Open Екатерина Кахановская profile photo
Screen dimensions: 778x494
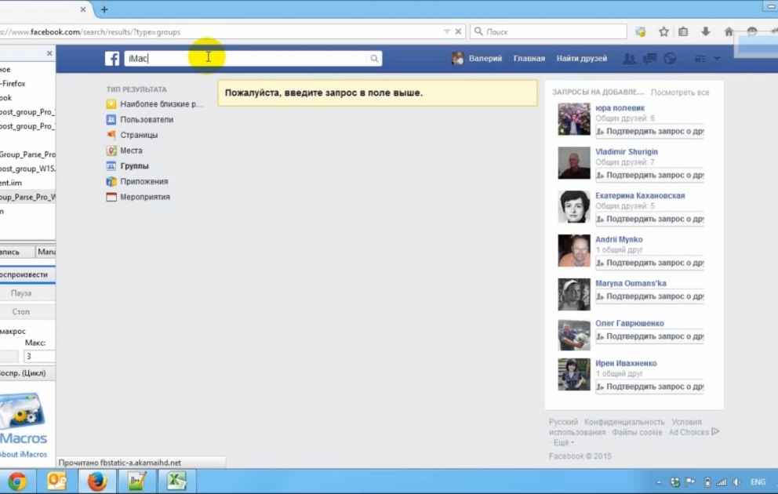click(x=574, y=207)
